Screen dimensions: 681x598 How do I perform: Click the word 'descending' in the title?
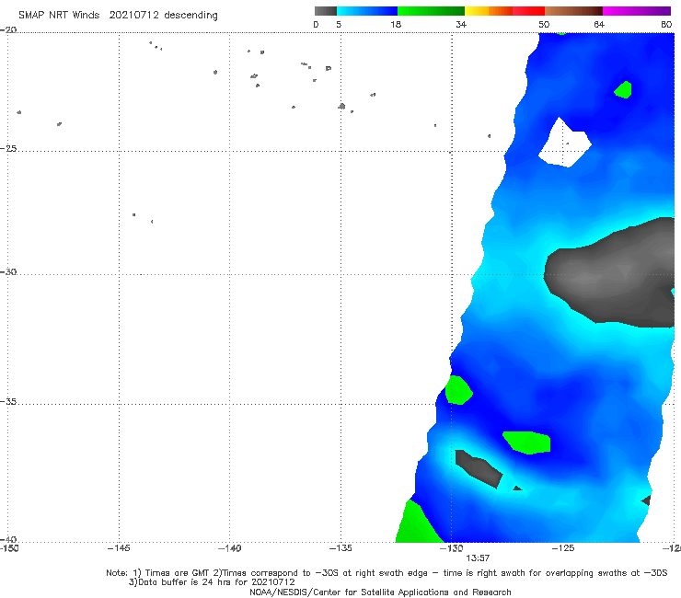click(191, 16)
